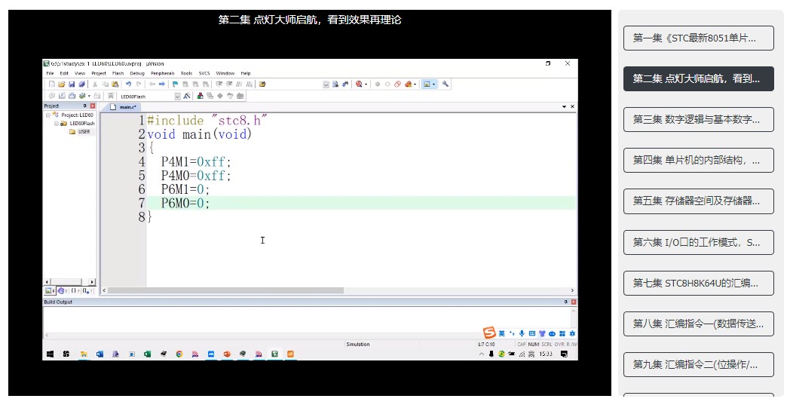Screen dimensions: 790x411
Task: Click the Simulation status bar entry
Action: (x=358, y=345)
